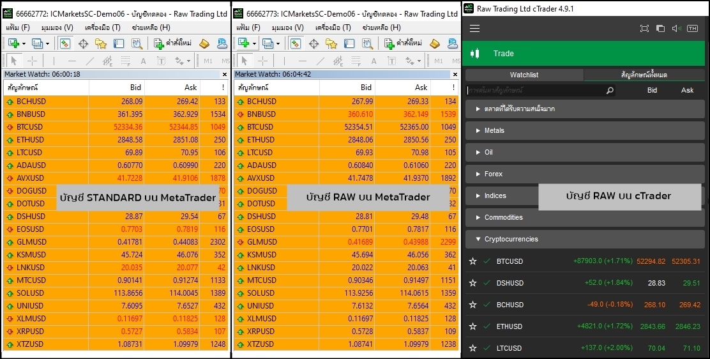Collapse Cryptocurrencies group in cTrader
Image resolution: width=710 pixels, height=359 pixels.
pyautogui.click(x=585, y=240)
